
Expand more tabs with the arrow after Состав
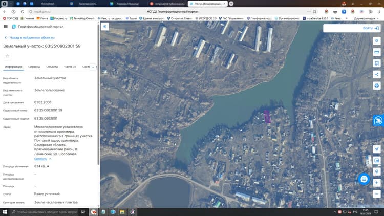click(x=93, y=67)
